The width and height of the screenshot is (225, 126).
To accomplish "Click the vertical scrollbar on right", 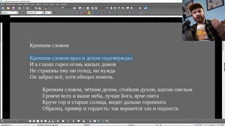I will (x=224, y=80).
